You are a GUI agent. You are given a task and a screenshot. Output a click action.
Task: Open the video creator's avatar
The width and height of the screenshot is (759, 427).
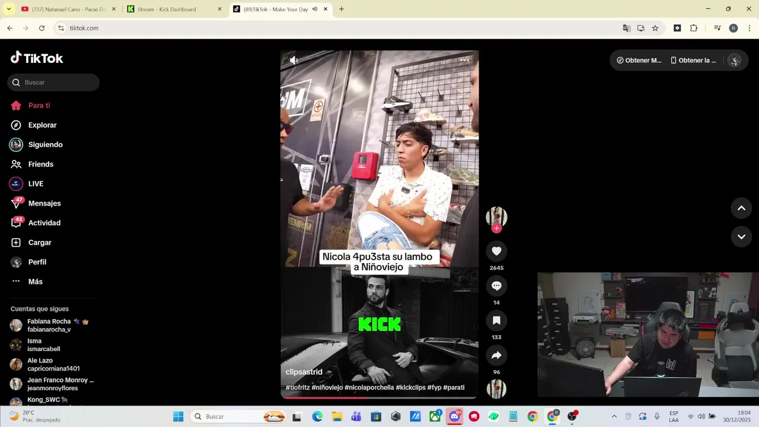pos(496,216)
